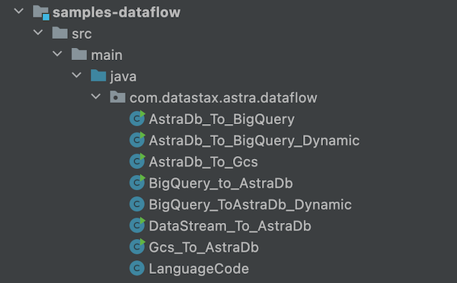Image resolution: width=457 pixels, height=283 pixels.
Task: Click the BigQuery_to_AstraDb class icon
Action: 137,183
